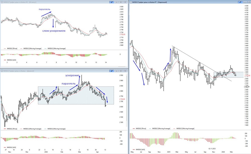Screen dimensions: 251x154
Task: Maximize the 60-minute IMOEX2 chart window
Action: [121, 2]
